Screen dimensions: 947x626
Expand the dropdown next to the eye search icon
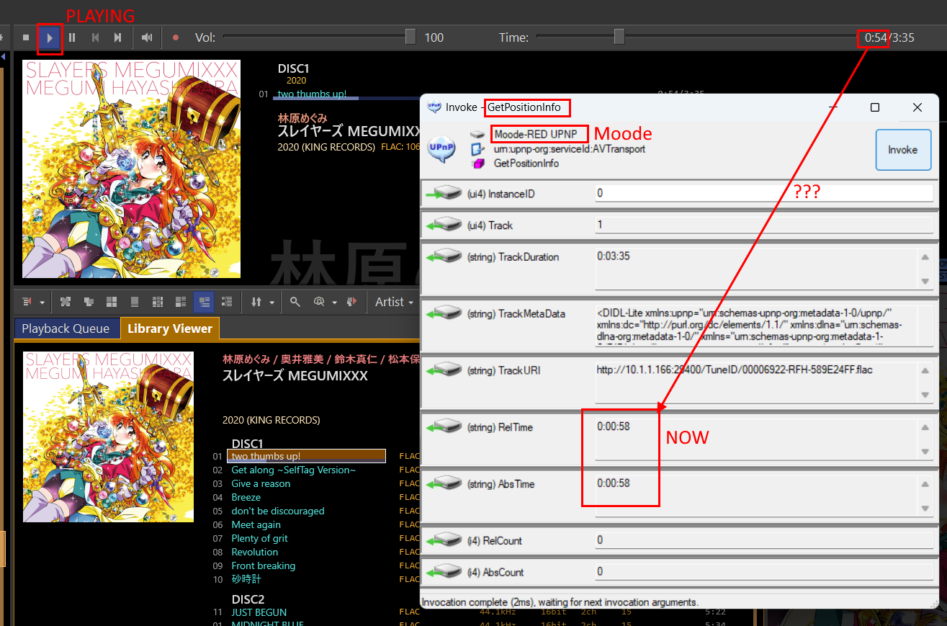point(335,303)
